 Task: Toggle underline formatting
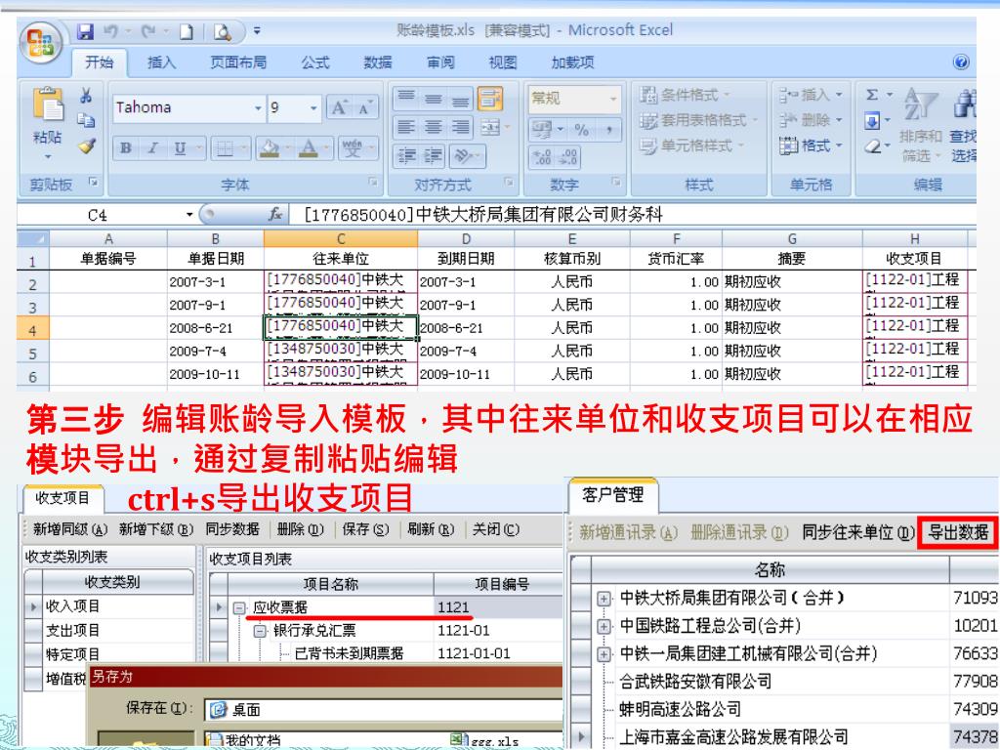pos(181,148)
